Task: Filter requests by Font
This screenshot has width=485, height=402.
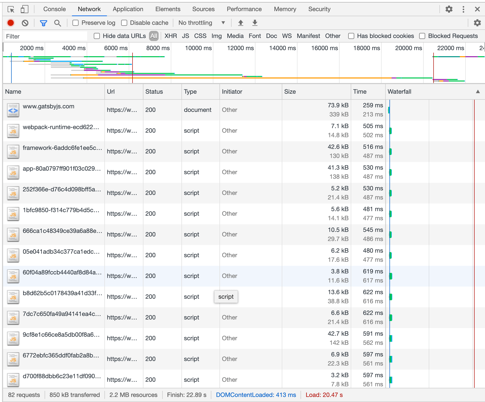Action: point(255,36)
